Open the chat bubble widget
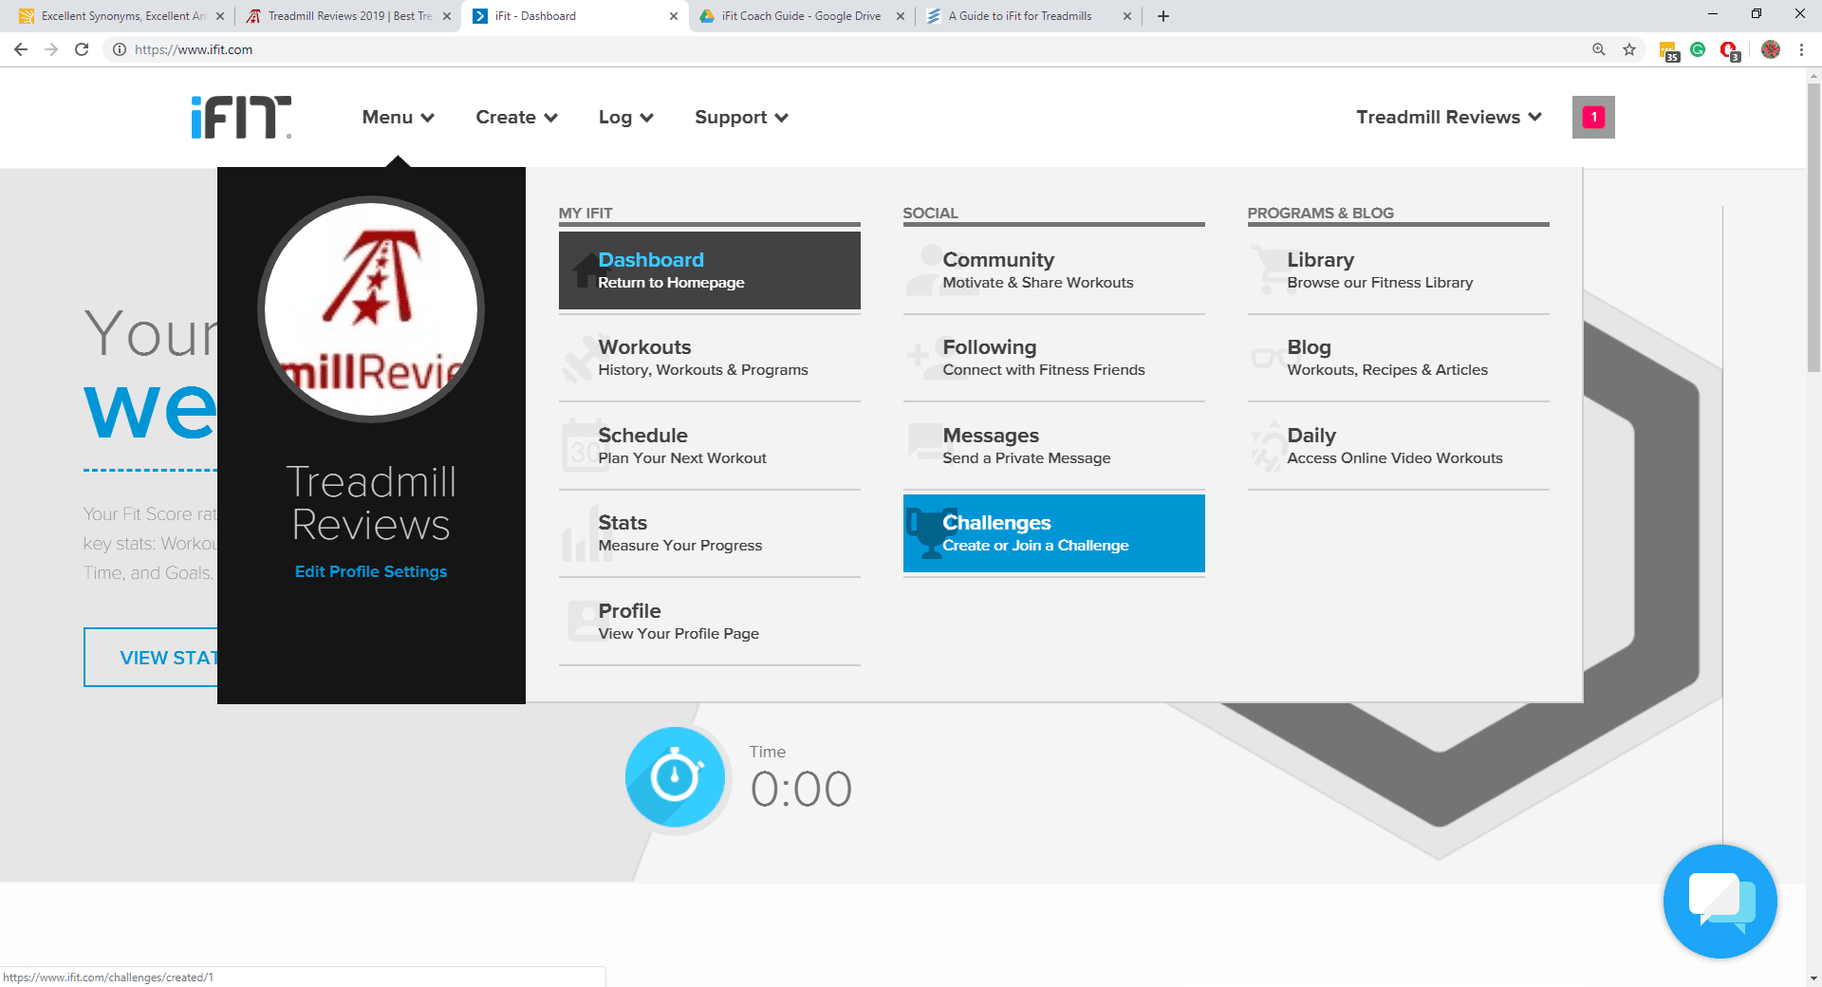 point(1720,901)
